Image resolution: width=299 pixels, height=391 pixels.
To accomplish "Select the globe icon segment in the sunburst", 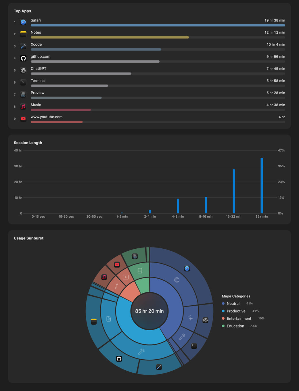I will click(x=177, y=280).
